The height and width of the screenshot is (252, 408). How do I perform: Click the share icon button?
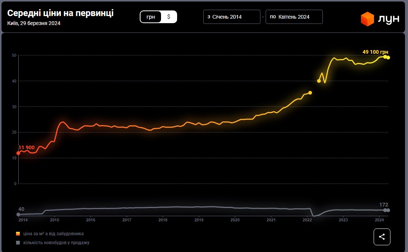pos(382,237)
